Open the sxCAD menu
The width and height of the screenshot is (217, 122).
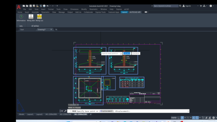pos(126,9)
